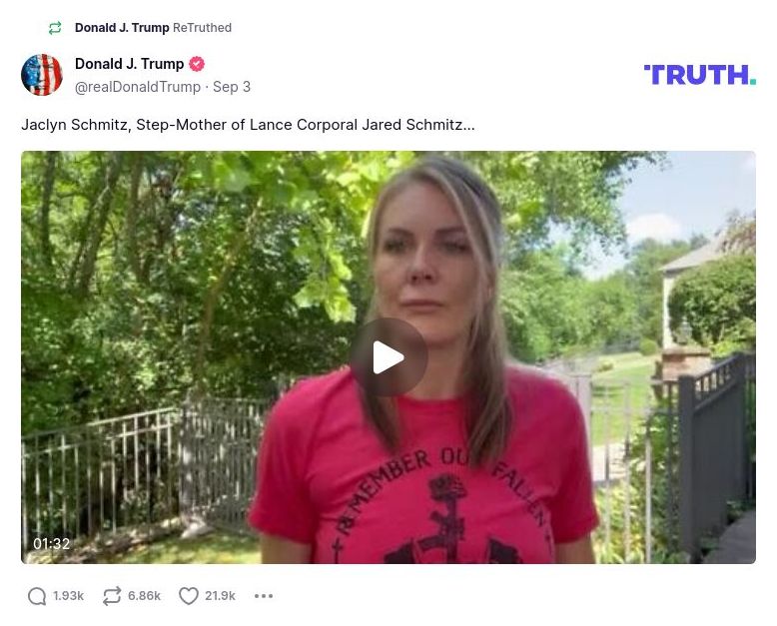
Task: Click the @realDonaldTrump handle
Action: point(138,87)
